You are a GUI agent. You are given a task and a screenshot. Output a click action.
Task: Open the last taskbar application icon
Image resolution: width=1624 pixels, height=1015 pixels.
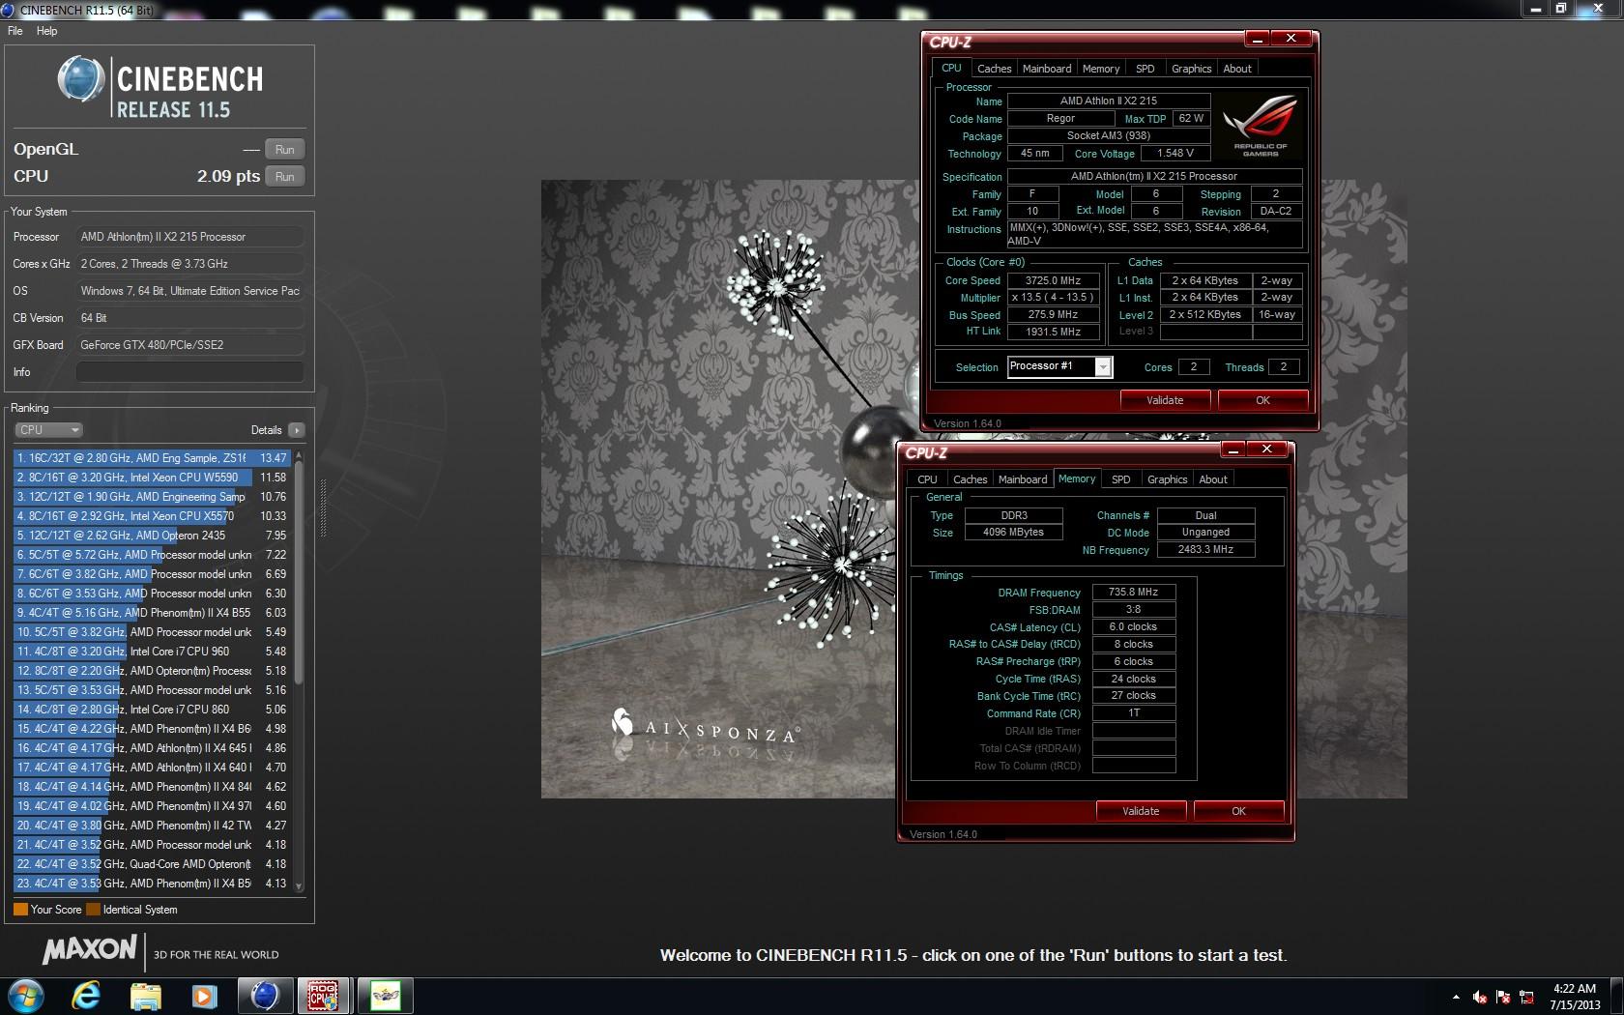tap(385, 996)
